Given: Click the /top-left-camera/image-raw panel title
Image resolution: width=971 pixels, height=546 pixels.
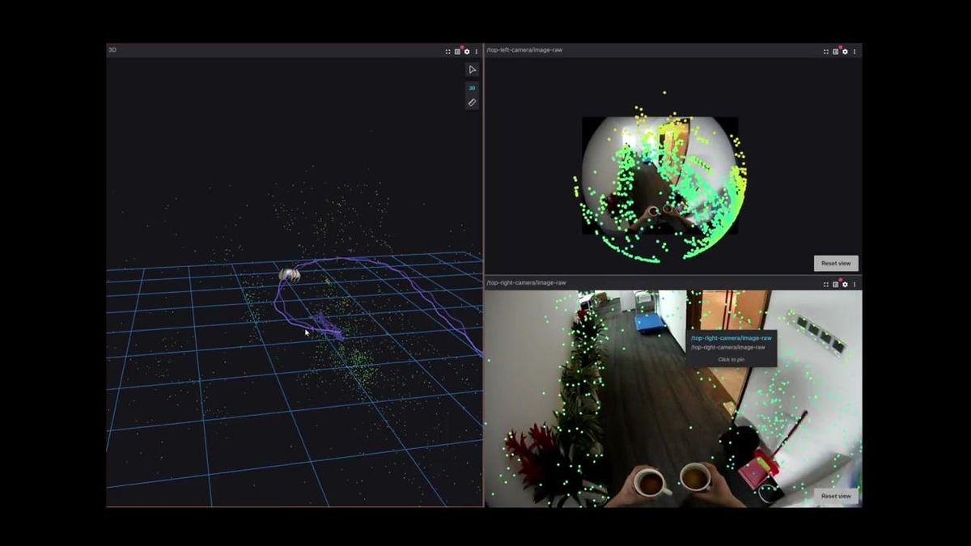Looking at the screenshot, I should point(524,50).
